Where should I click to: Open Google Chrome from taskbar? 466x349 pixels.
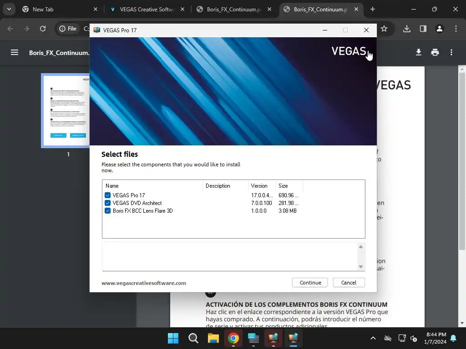(233, 338)
